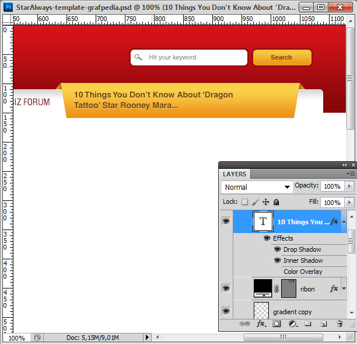This screenshot has height=344, width=357.
Task: Click the fx badge on ribon layer
Action: pyautogui.click(x=334, y=289)
